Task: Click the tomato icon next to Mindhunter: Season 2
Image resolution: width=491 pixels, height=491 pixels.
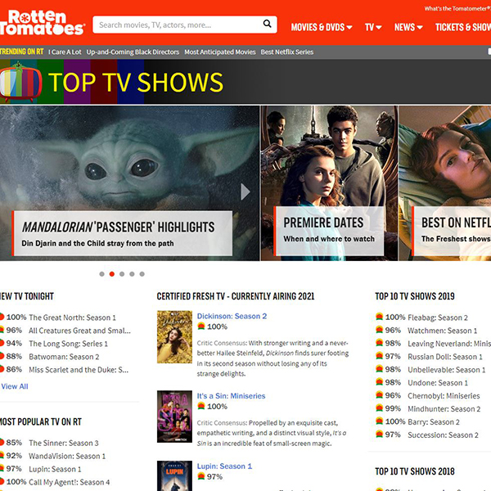Action: 379,408
